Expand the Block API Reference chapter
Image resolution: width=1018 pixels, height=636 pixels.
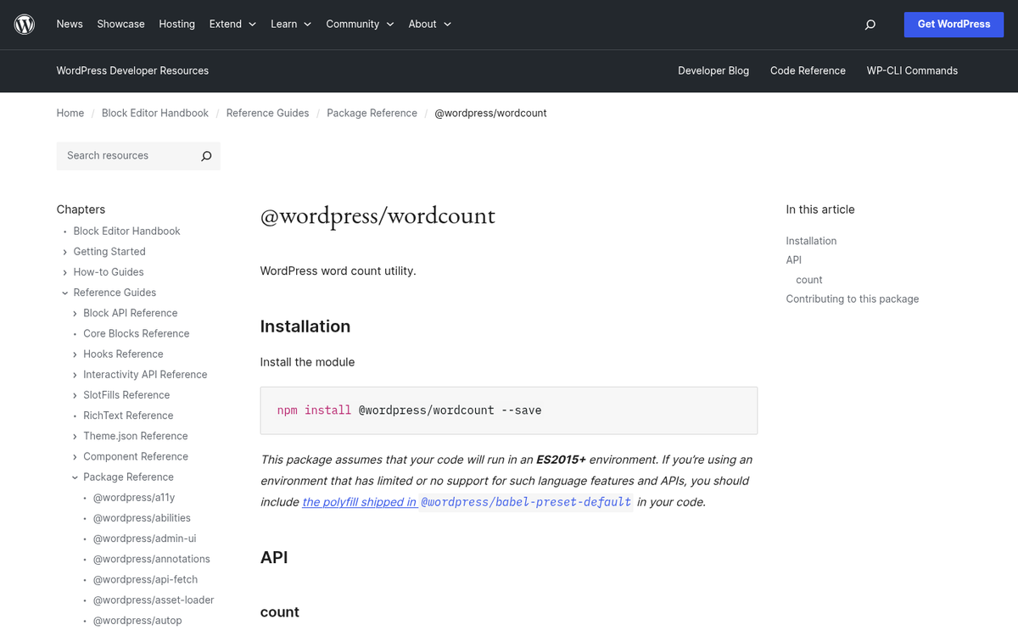75,313
